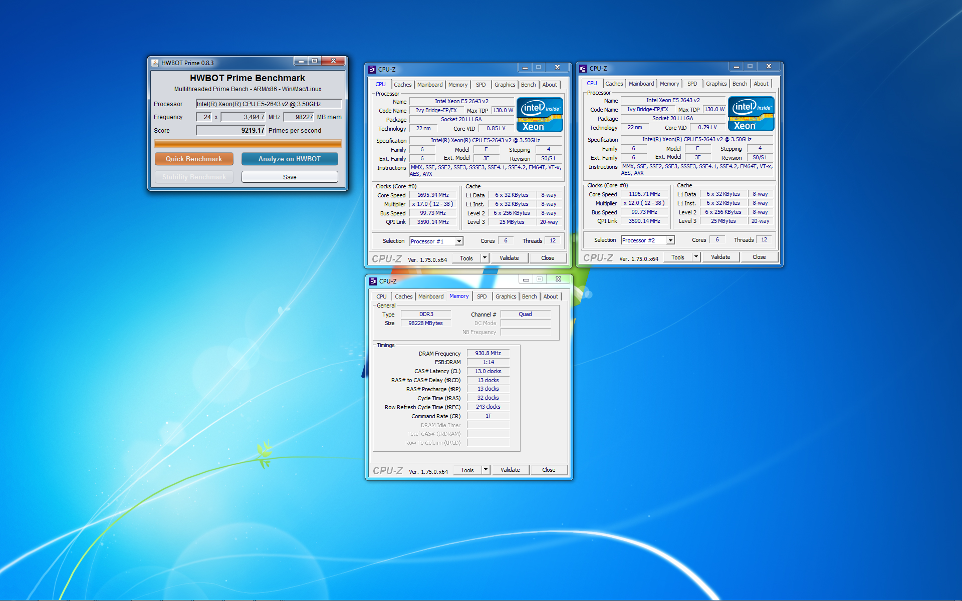The height and width of the screenshot is (601, 962).
Task: Start the Quick Benchmark in HWBOT Prime
Action: pos(194,159)
